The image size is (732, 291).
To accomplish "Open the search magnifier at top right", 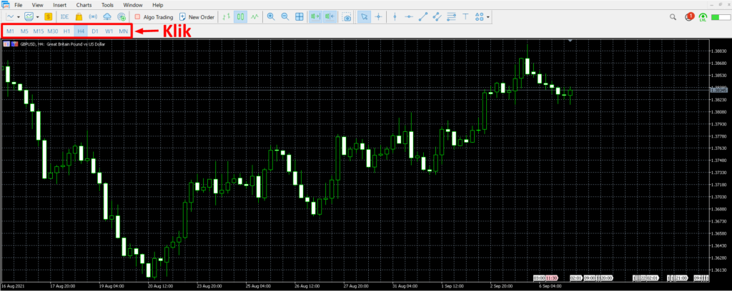I will point(674,16).
